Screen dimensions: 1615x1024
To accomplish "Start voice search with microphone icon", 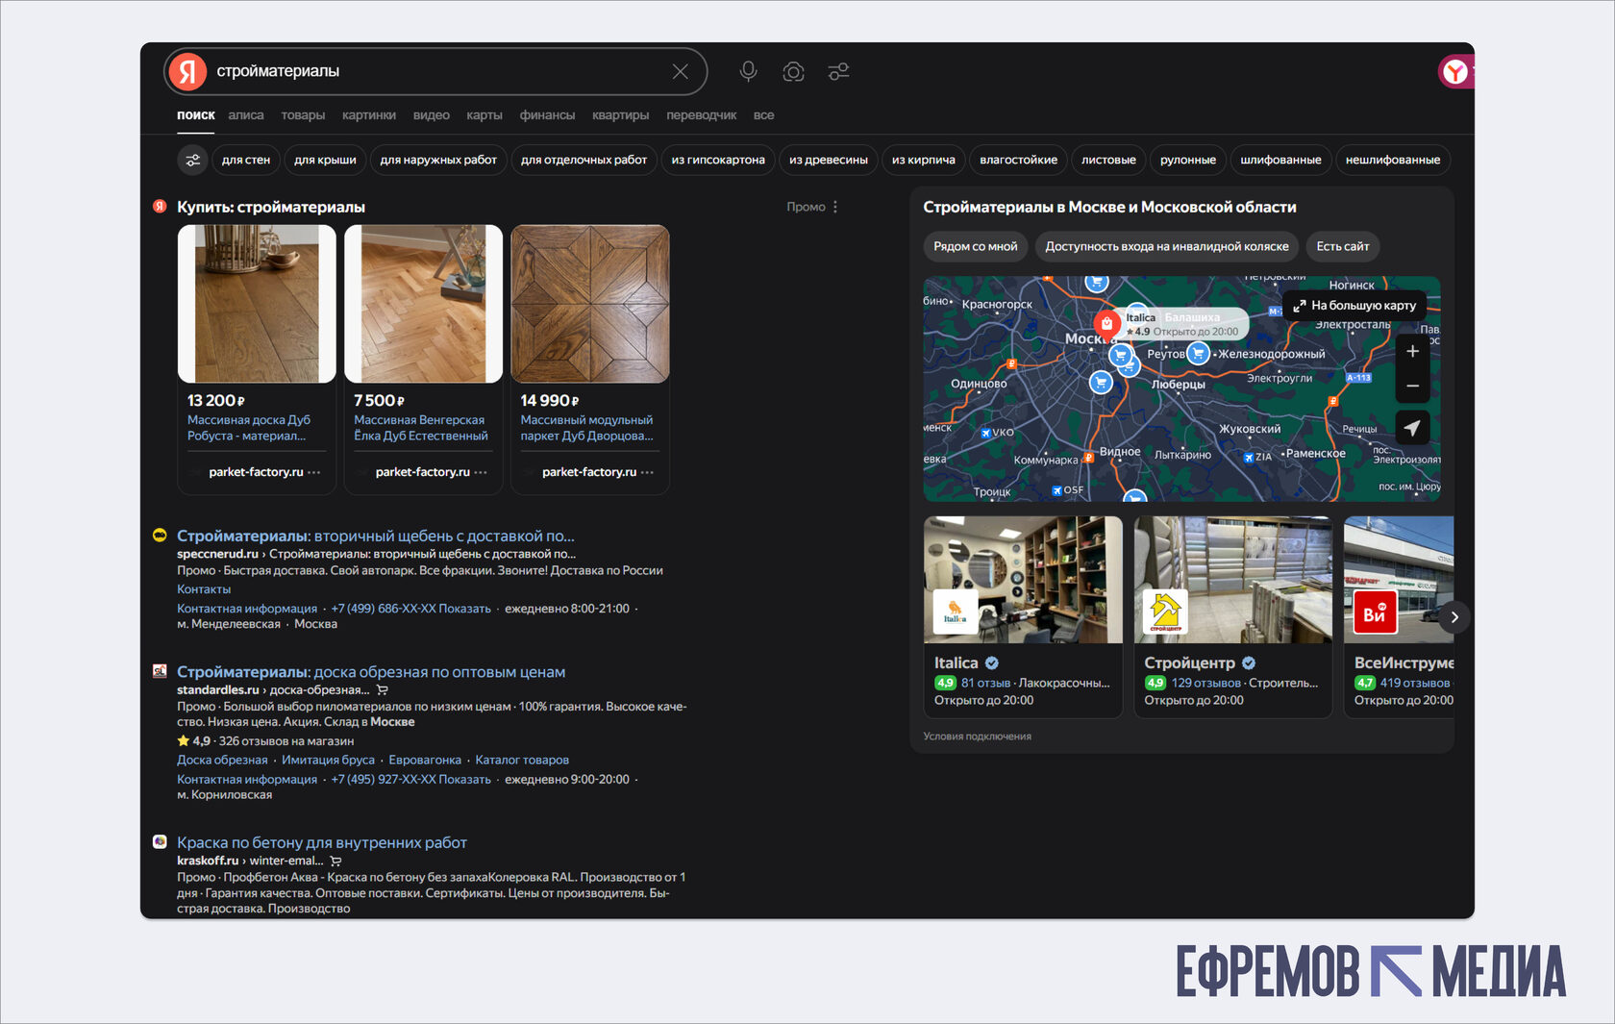I will tap(748, 71).
